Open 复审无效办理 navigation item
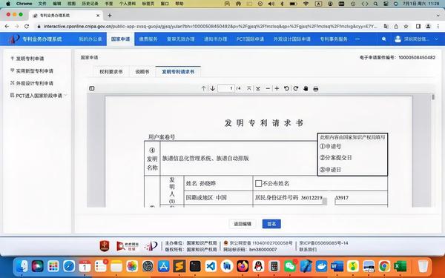This screenshot has height=278, width=445. tap(181, 39)
